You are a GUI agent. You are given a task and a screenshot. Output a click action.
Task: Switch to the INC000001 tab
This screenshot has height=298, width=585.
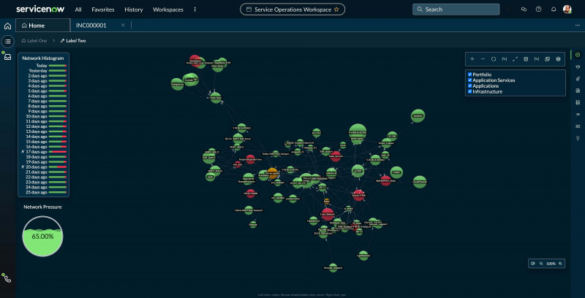[91, 26]
